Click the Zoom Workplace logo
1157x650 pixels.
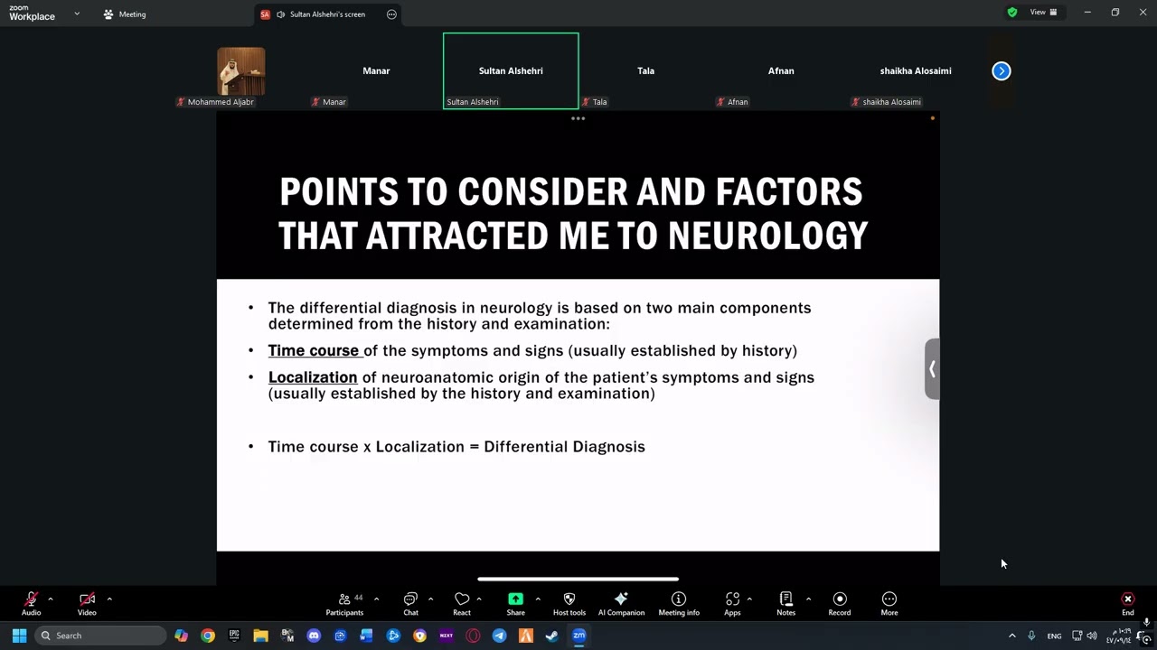point(32,13)
